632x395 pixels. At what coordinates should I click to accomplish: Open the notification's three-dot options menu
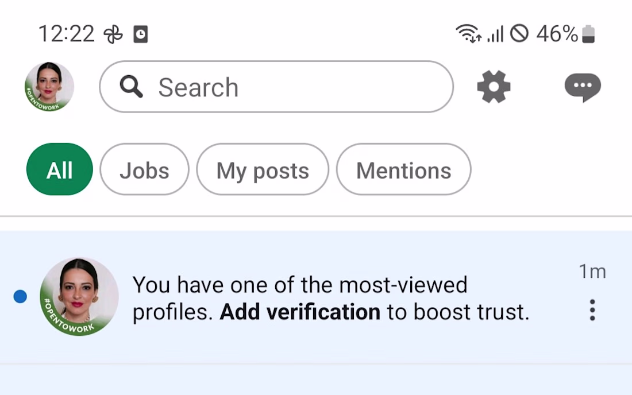coord(592,310)
